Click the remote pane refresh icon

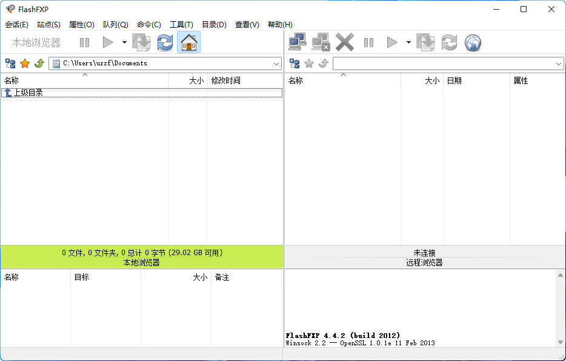[449, 42]
